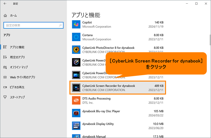Select dynabook Manual entry name
211x138 pixels.
[x=94, y=136]
